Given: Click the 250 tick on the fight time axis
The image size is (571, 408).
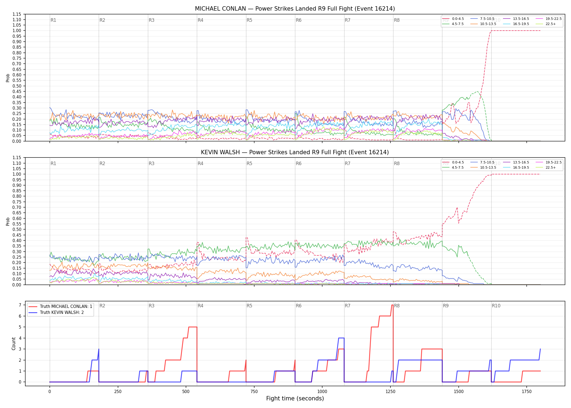Looking at the screenshot, I should (x=118, y=391).
